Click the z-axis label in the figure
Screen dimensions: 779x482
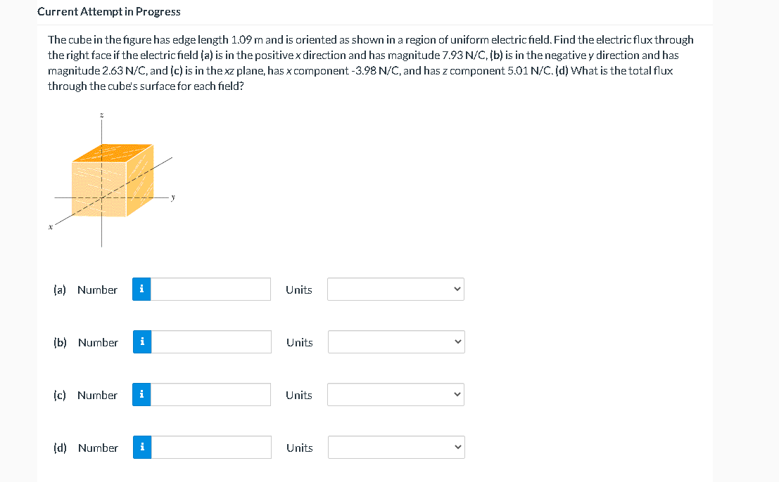coord(101,115)
